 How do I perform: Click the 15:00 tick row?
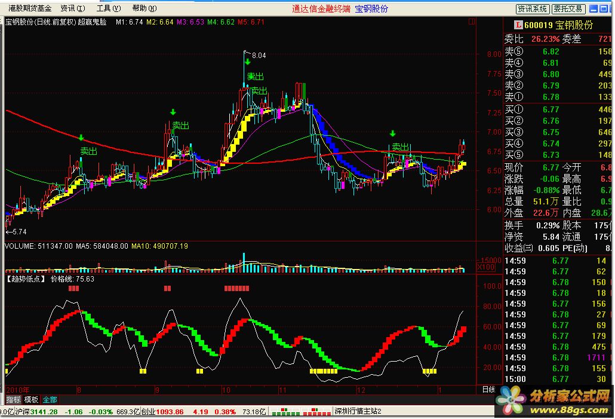[x=558, y=379]
